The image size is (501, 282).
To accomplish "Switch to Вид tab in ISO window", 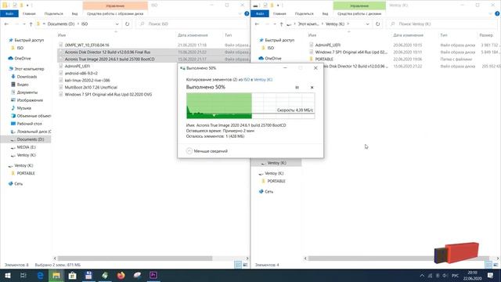I will tap(74, 14).
